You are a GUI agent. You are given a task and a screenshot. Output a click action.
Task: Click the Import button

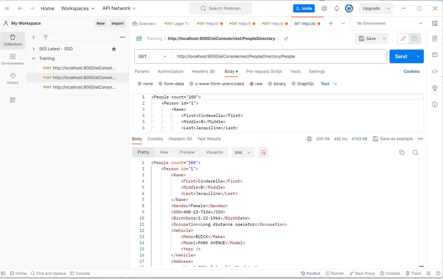(118, 23)
